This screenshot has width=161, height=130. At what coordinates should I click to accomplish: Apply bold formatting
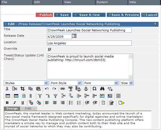click(x=7, y=103)
